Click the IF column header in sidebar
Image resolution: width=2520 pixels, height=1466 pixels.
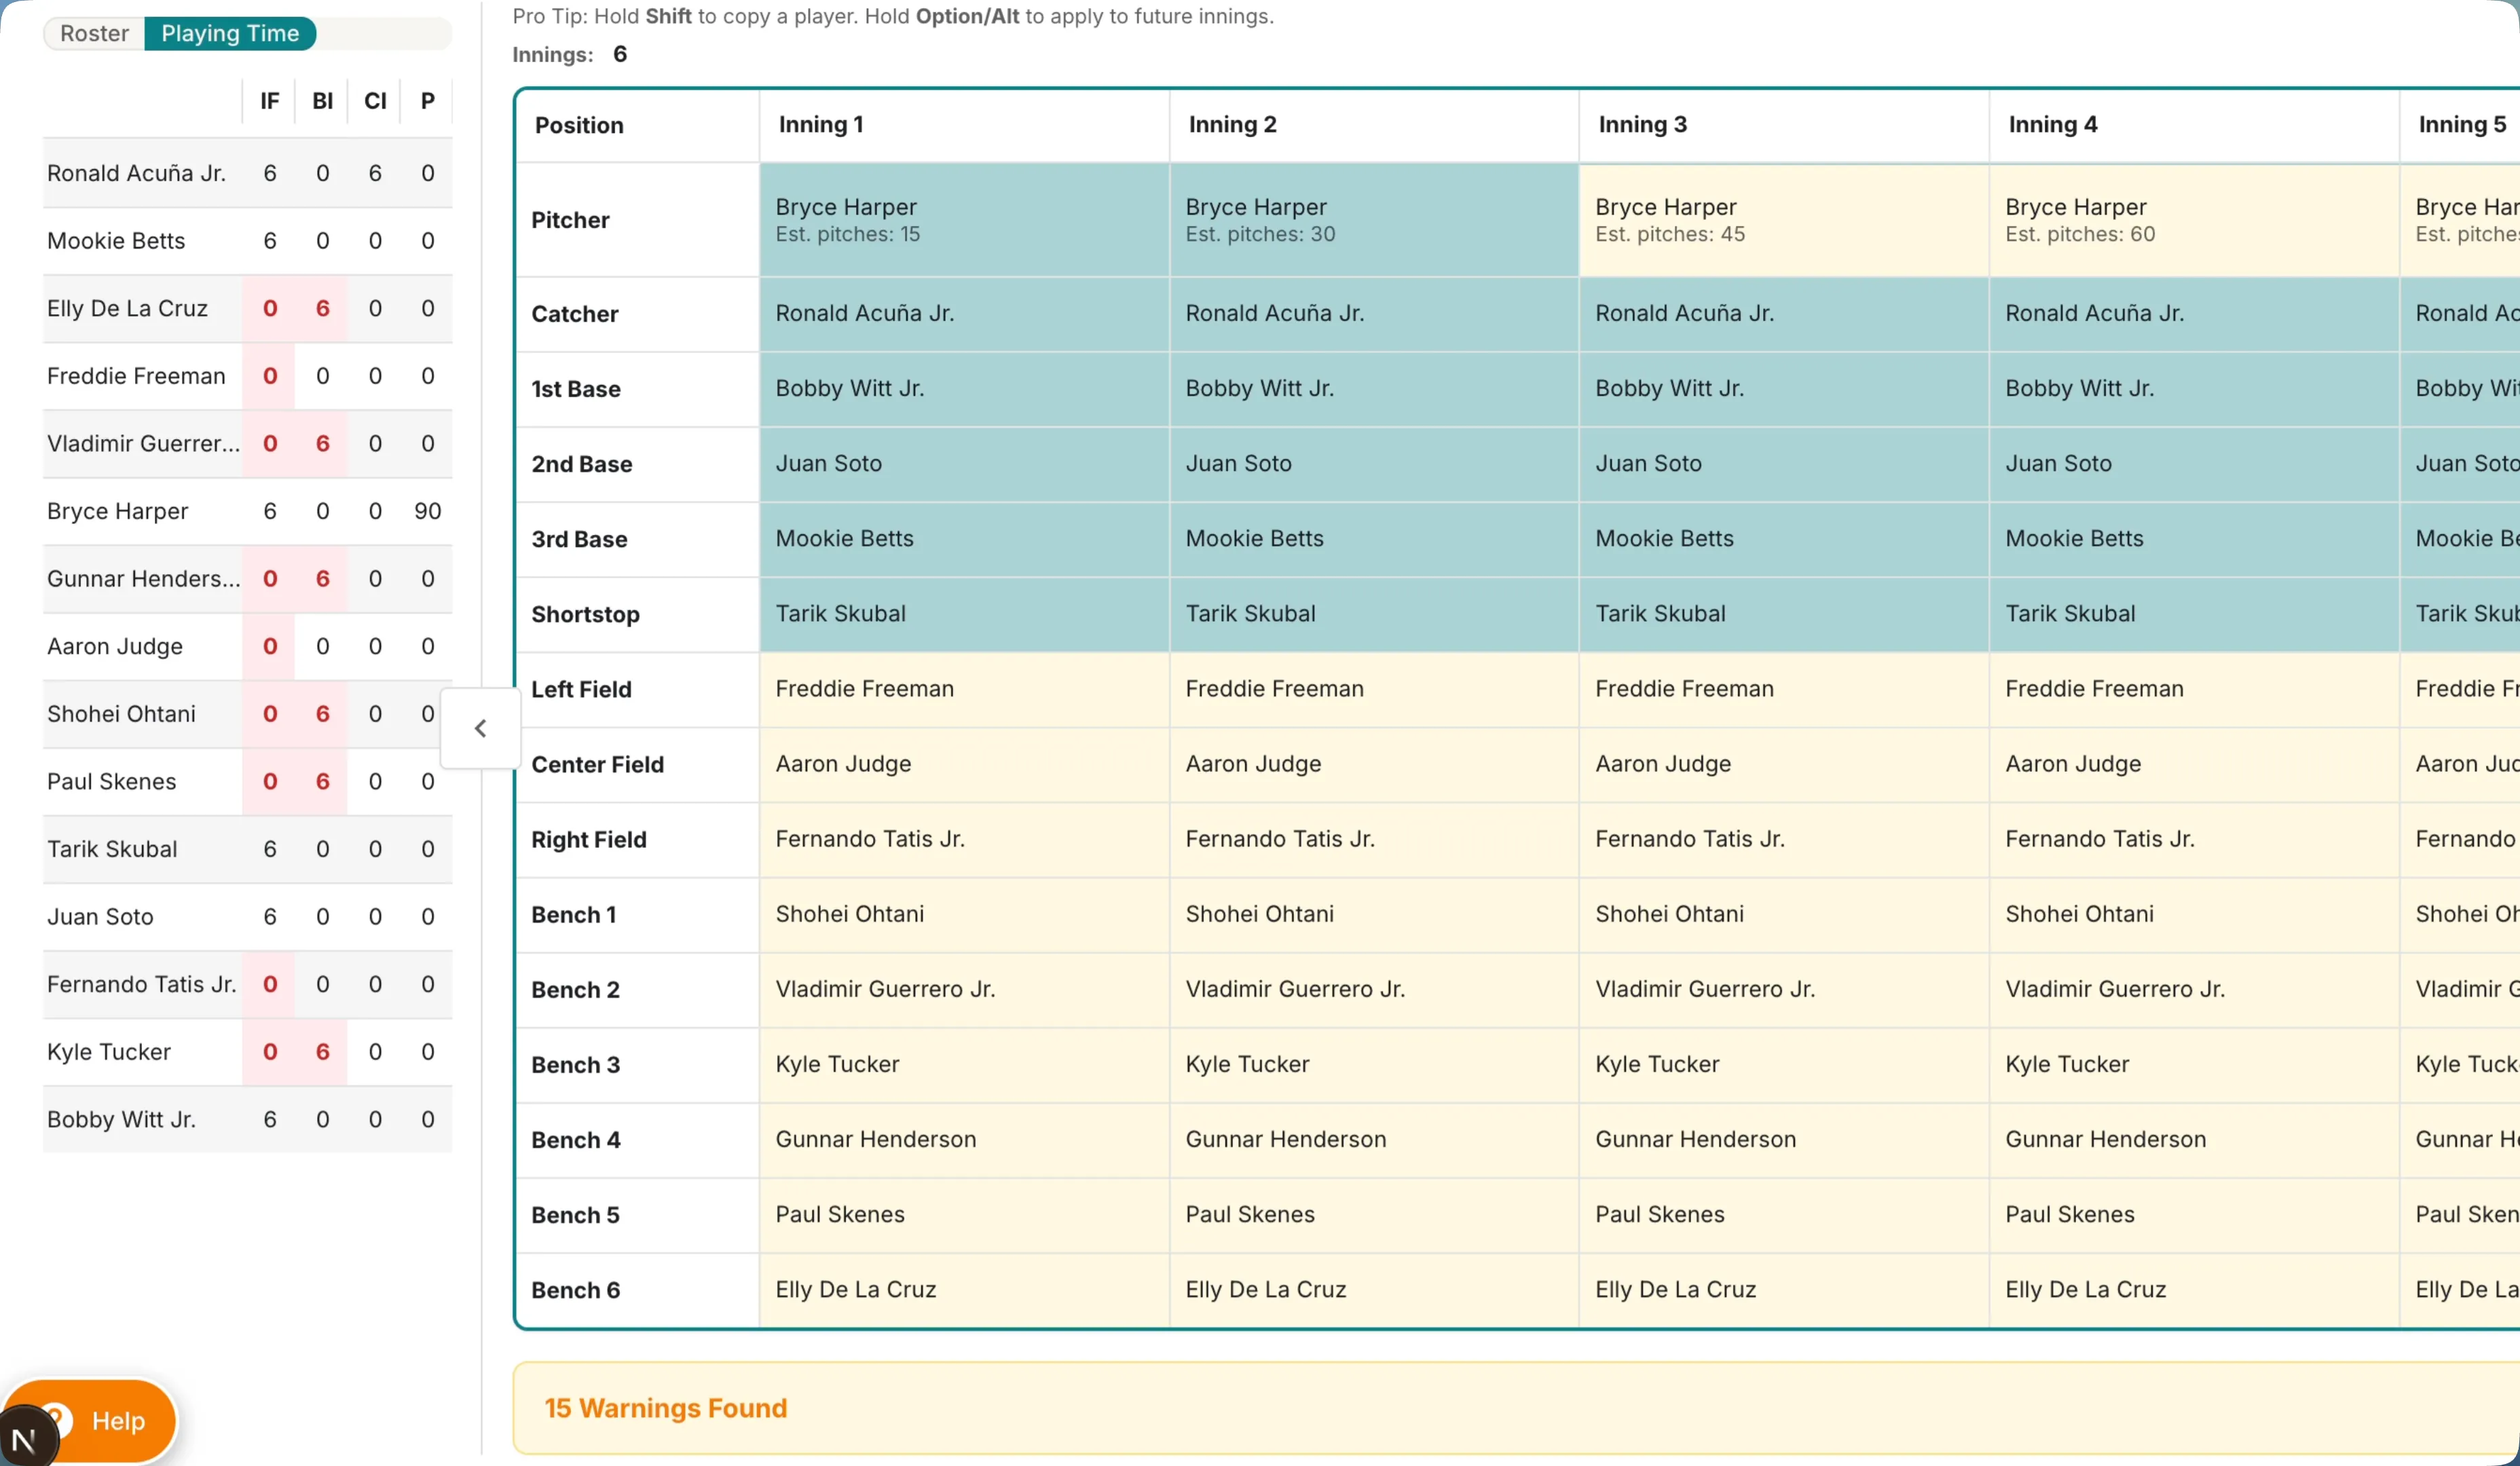coord(269,101)
